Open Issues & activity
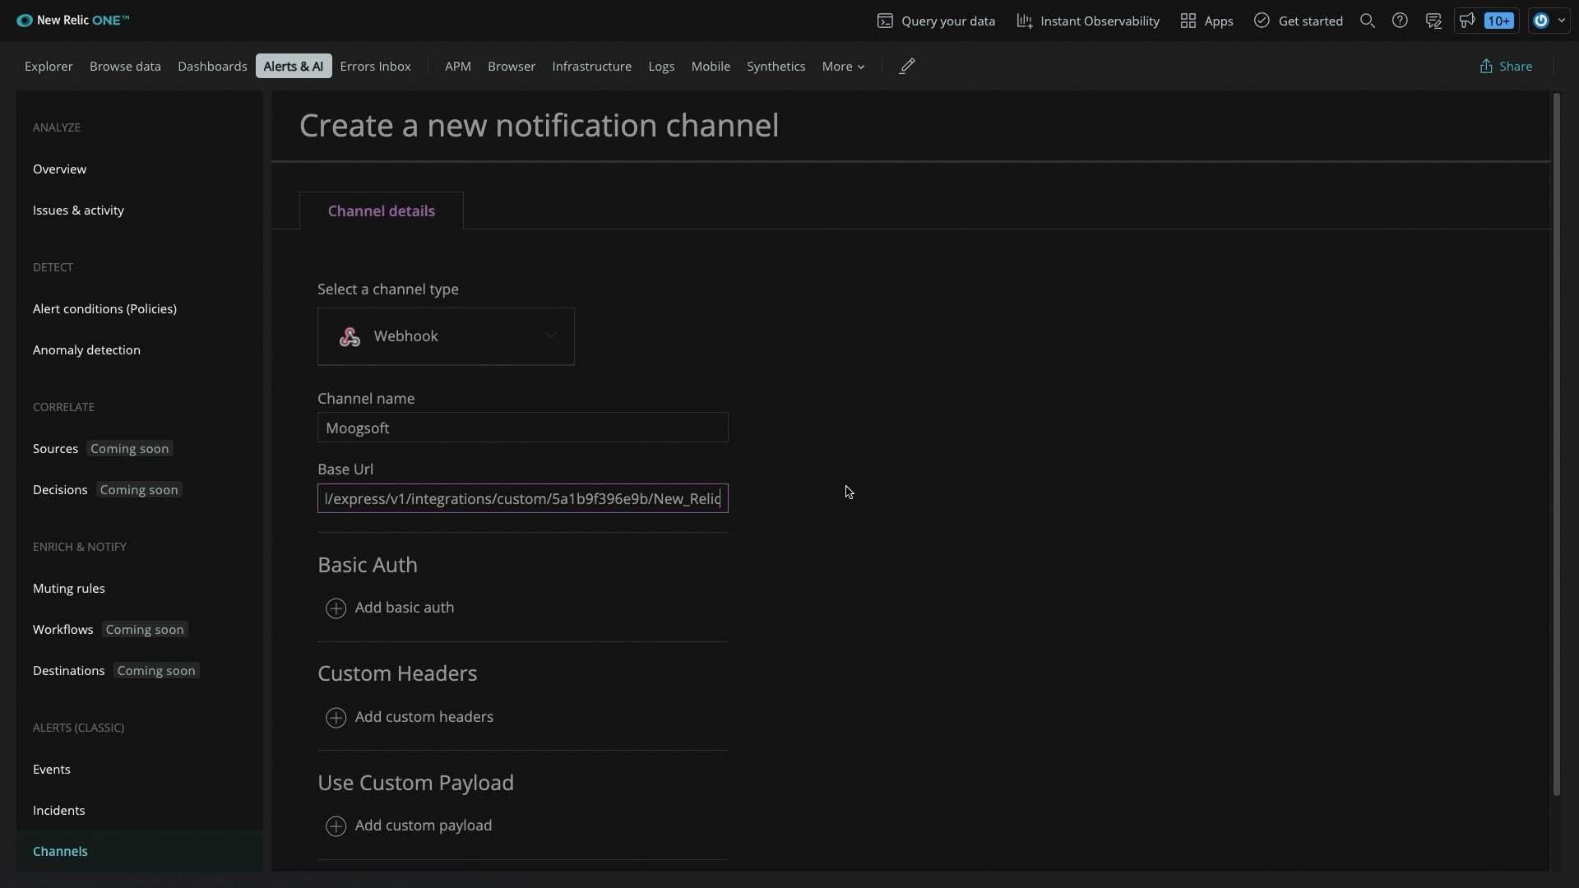1579x888 pixels. click(x=78, y=210)
